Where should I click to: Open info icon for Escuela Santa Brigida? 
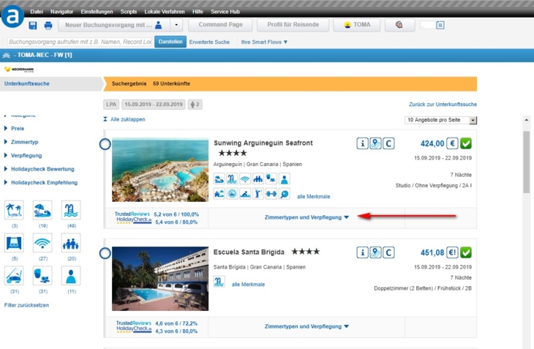tap(362, 252)
